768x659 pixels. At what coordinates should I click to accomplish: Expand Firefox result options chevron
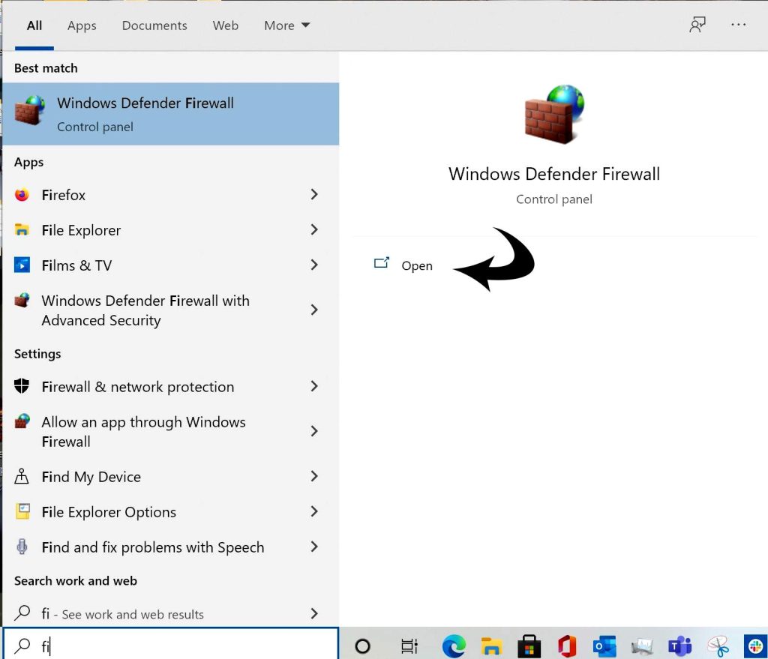coord(314,194)
